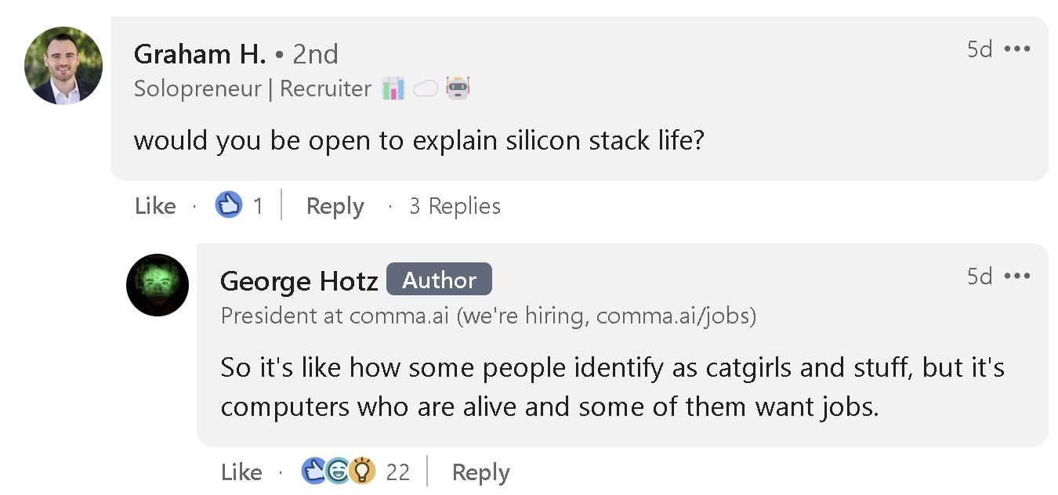Open the 1 reaction count on Graham's comment

(x=258, y=206)
